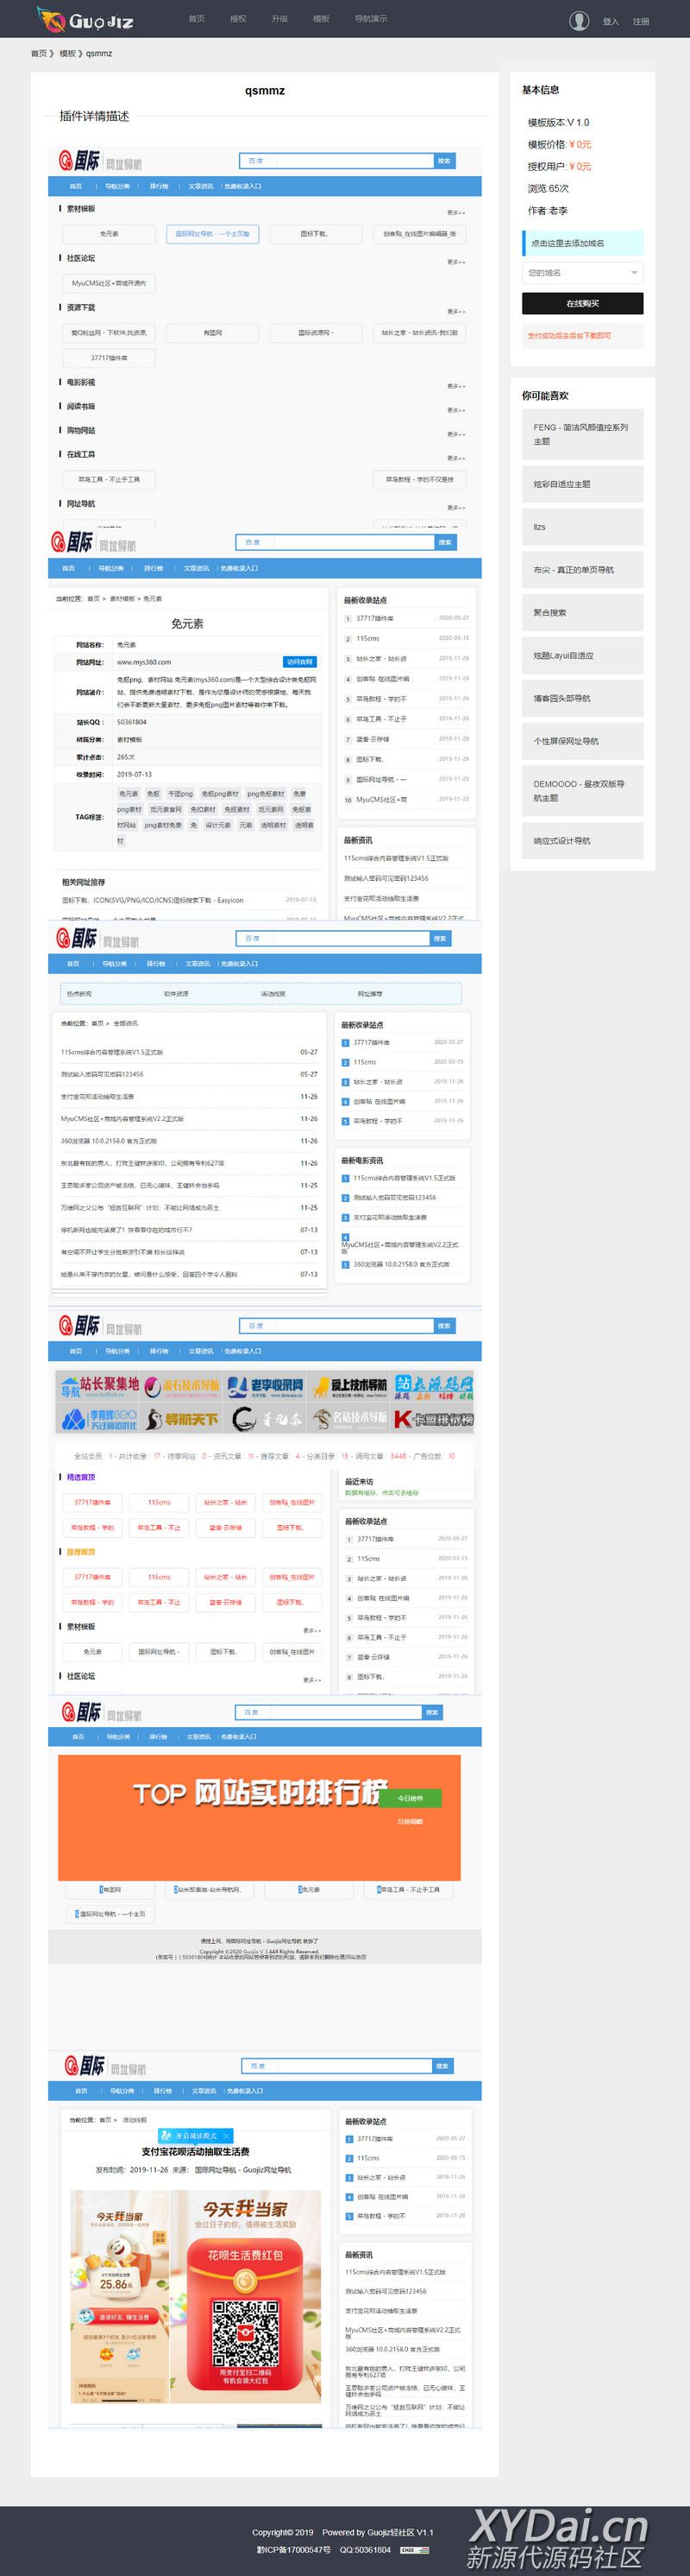The width and height of the screenshot is (690, 2576).
Task: Open the 首页 nav menu item
Action: pos(197,19)
